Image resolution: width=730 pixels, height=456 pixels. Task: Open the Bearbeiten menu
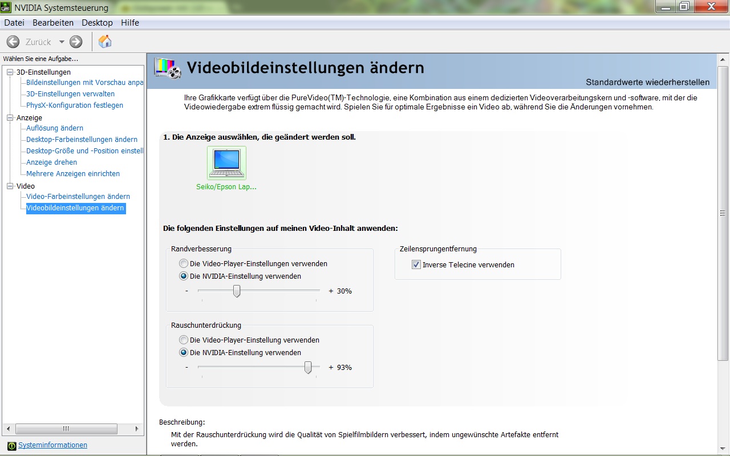(x=53, y=23)
